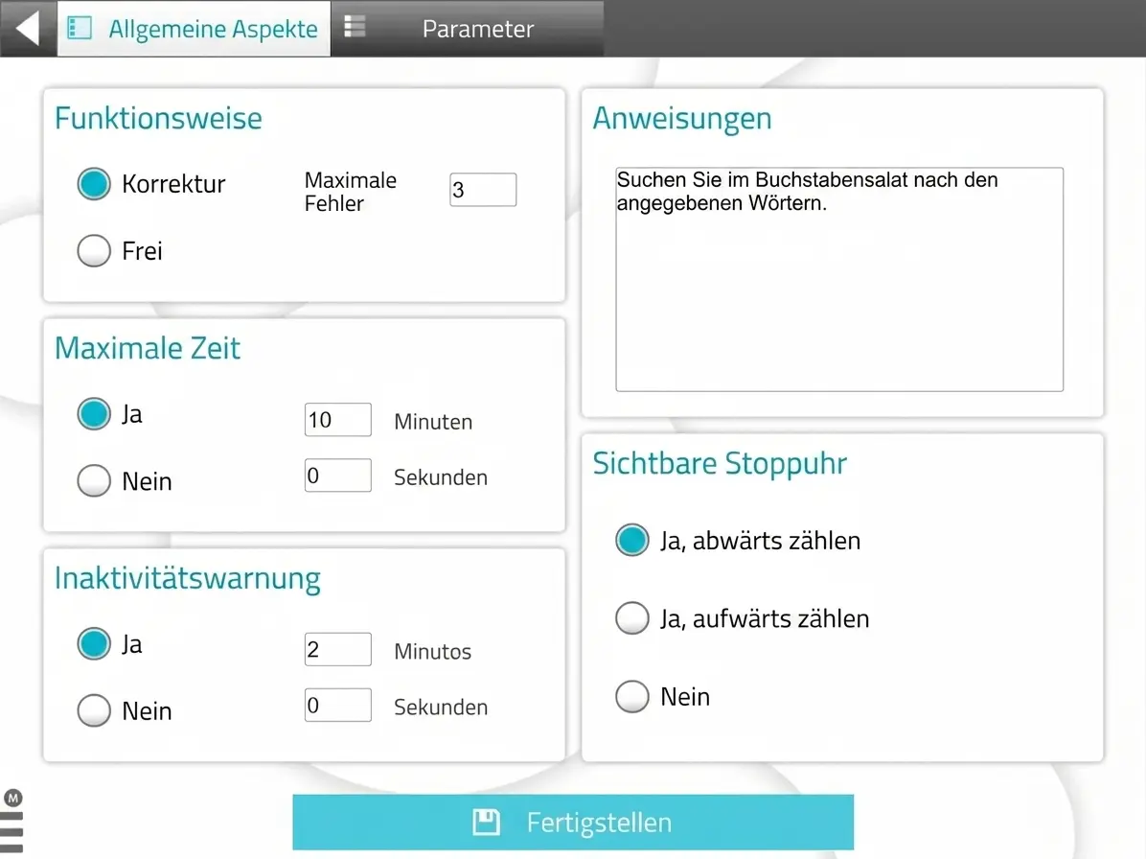Screen dimensions: 1146x859
Task: Select 'Ja, abwärts zählen' stopwatch option
Action: (632, 541)
